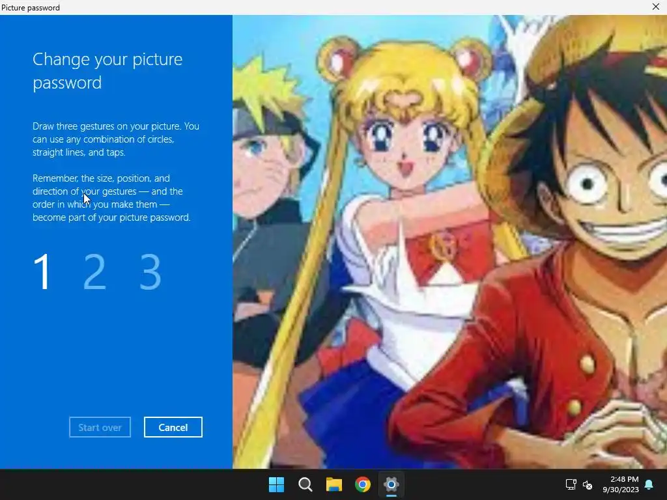
Task: Click gesture step number 1
Action: 42,271
